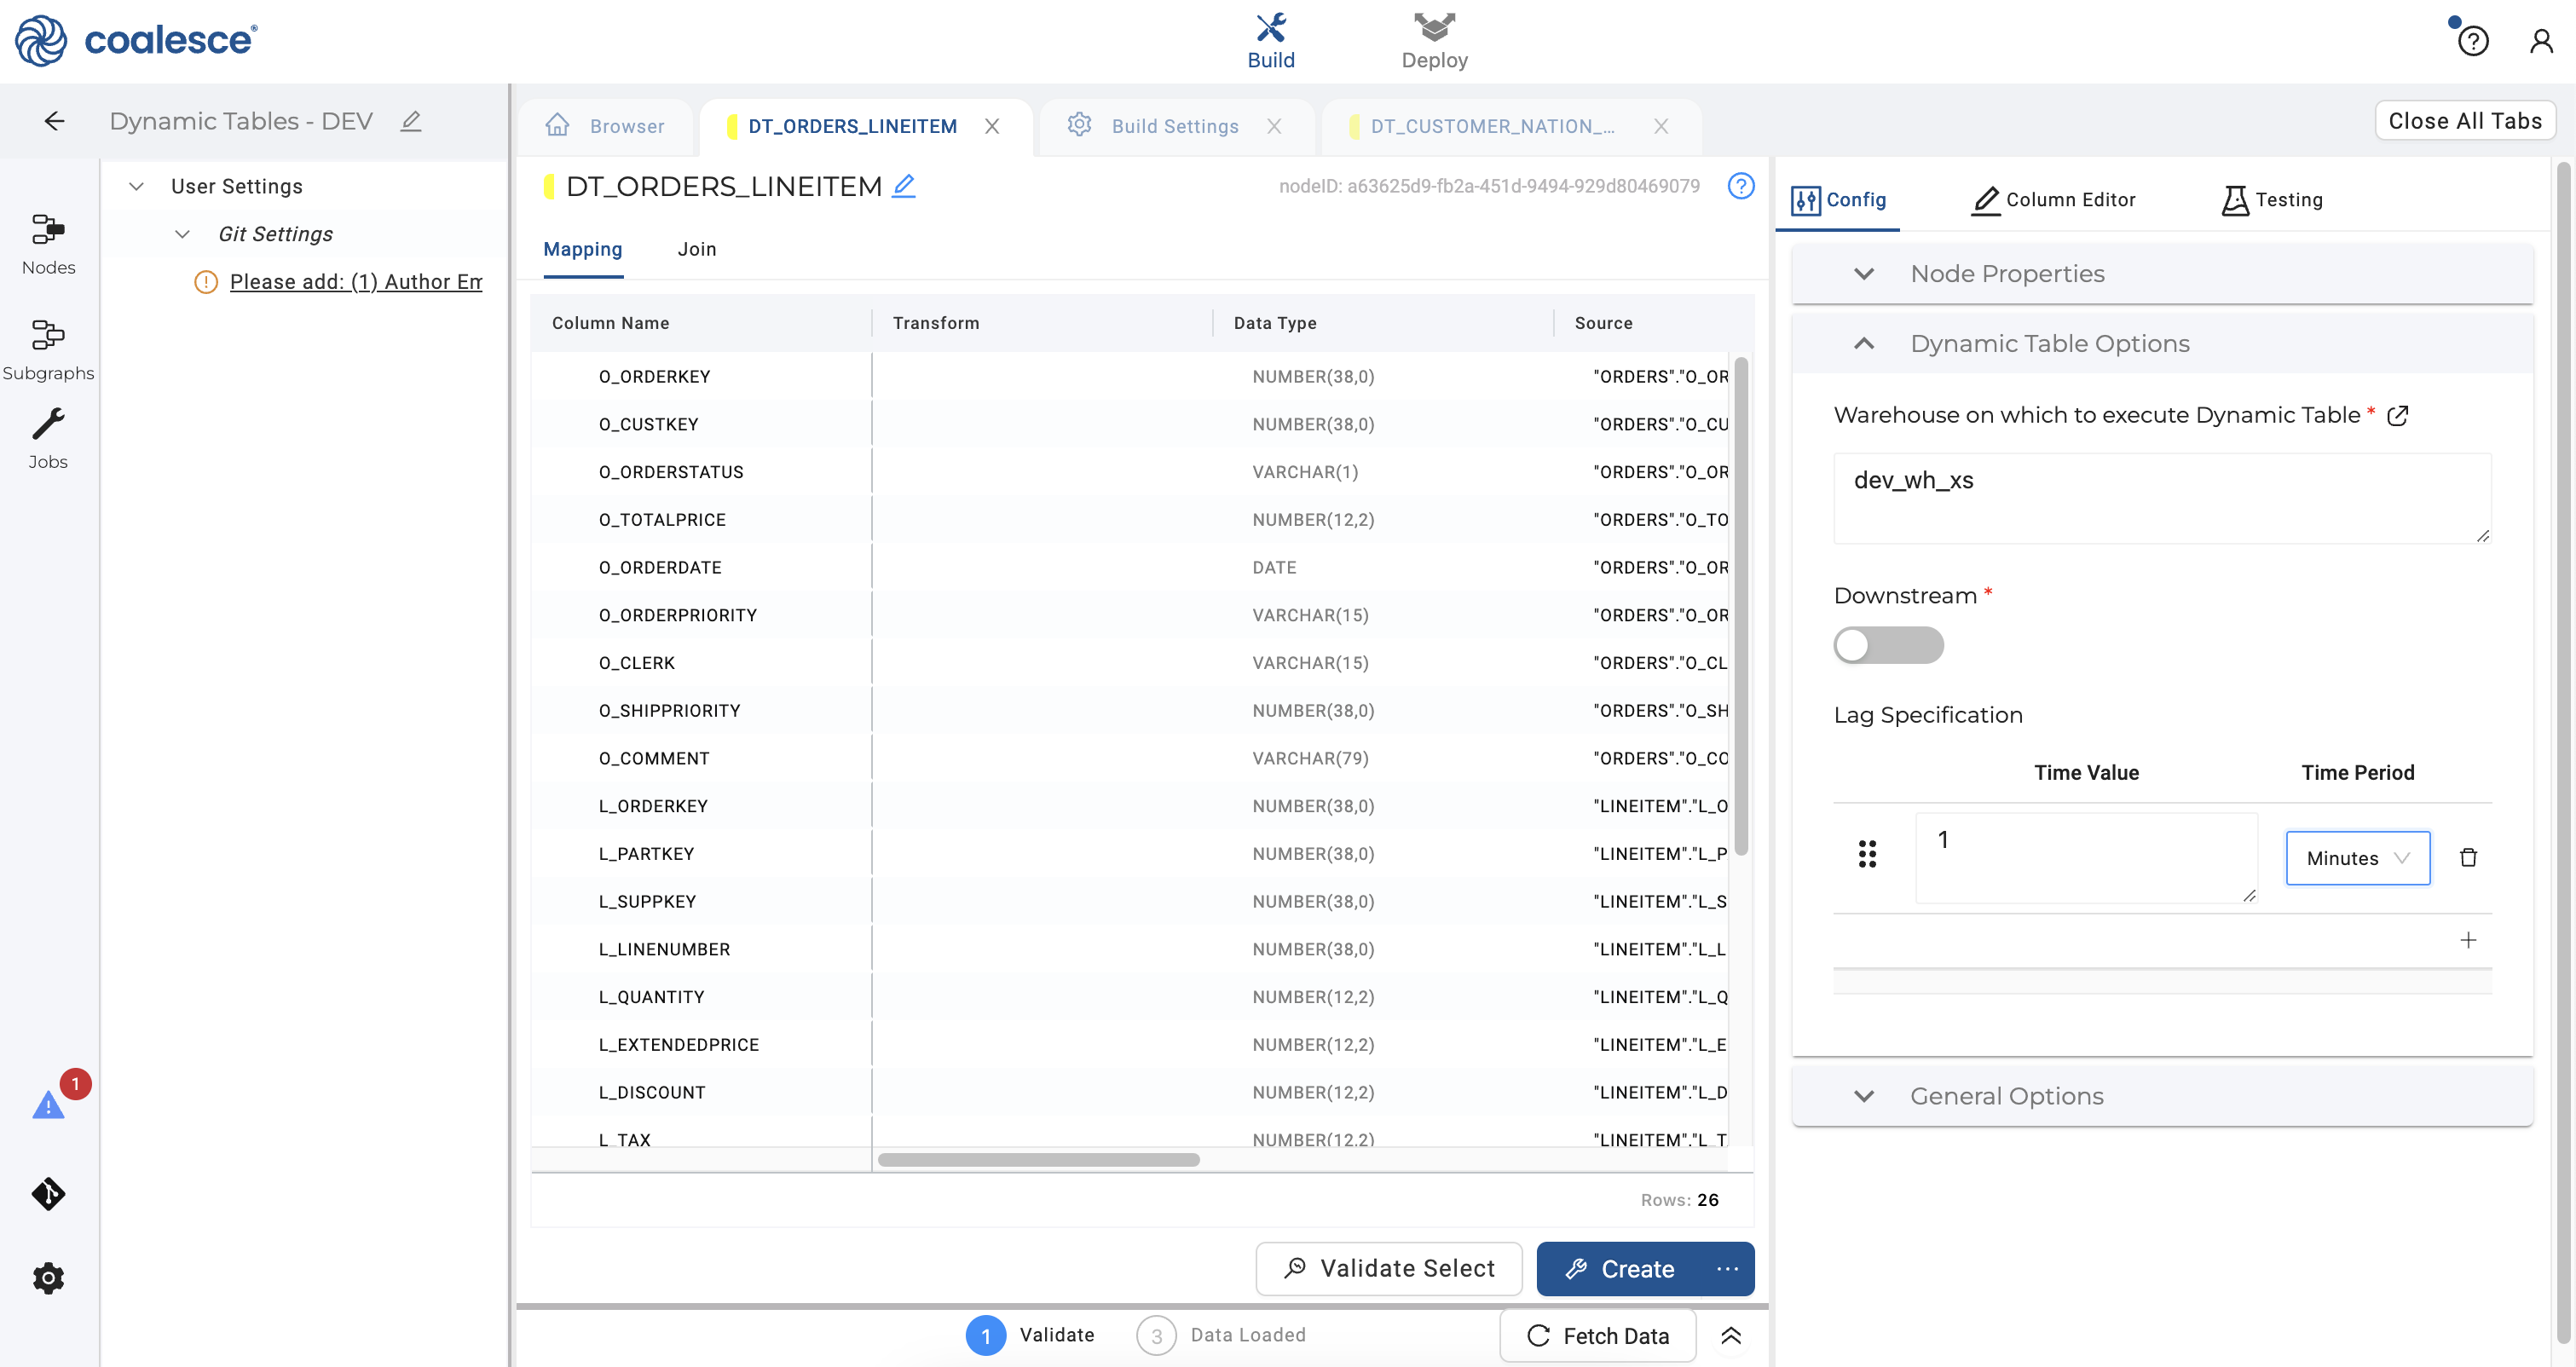
Task: Click the Git branch icon in sidebar
Action: 48,1193
